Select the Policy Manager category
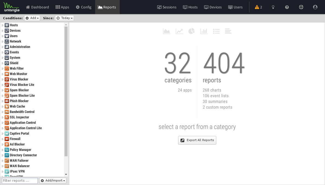This screenshot has width=325, height=185. (20, 150)
